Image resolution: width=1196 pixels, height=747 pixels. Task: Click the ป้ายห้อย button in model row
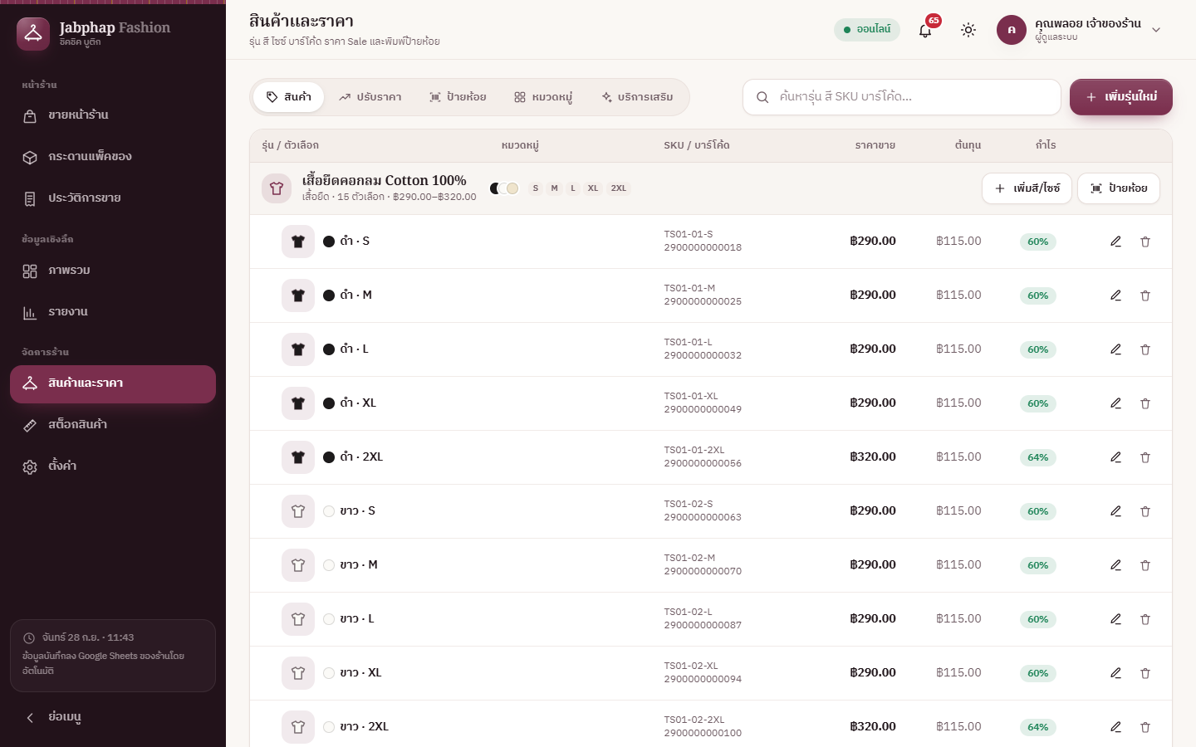pos(1119,188)
